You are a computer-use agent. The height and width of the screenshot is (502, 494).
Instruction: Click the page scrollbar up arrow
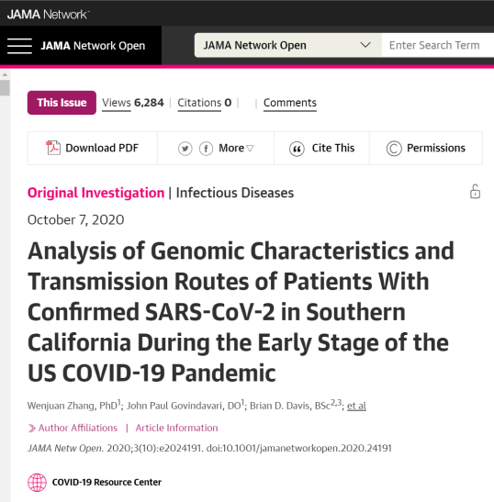click(5, 74)
